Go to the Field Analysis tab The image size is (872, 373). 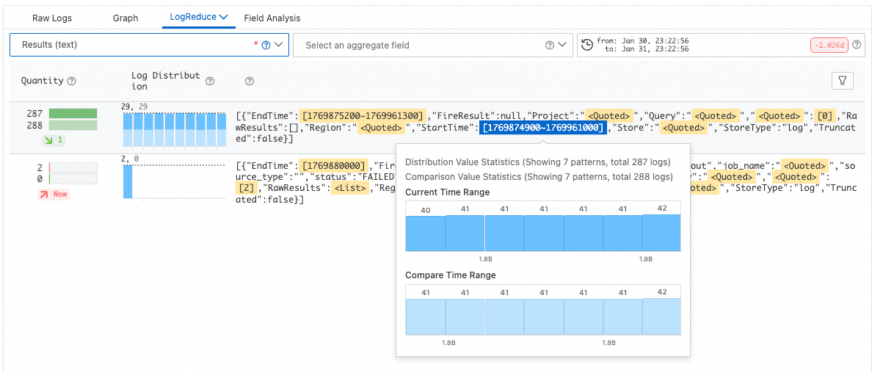(x=272, y=18)
